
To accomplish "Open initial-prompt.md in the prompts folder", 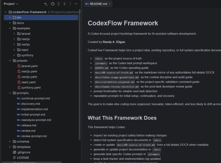I will pyautogui.click(x=33, y=115).
